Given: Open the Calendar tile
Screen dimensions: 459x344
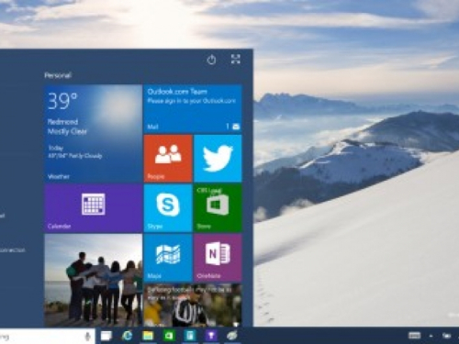Looking at the screenshot, I should click(x=94, y=208).
